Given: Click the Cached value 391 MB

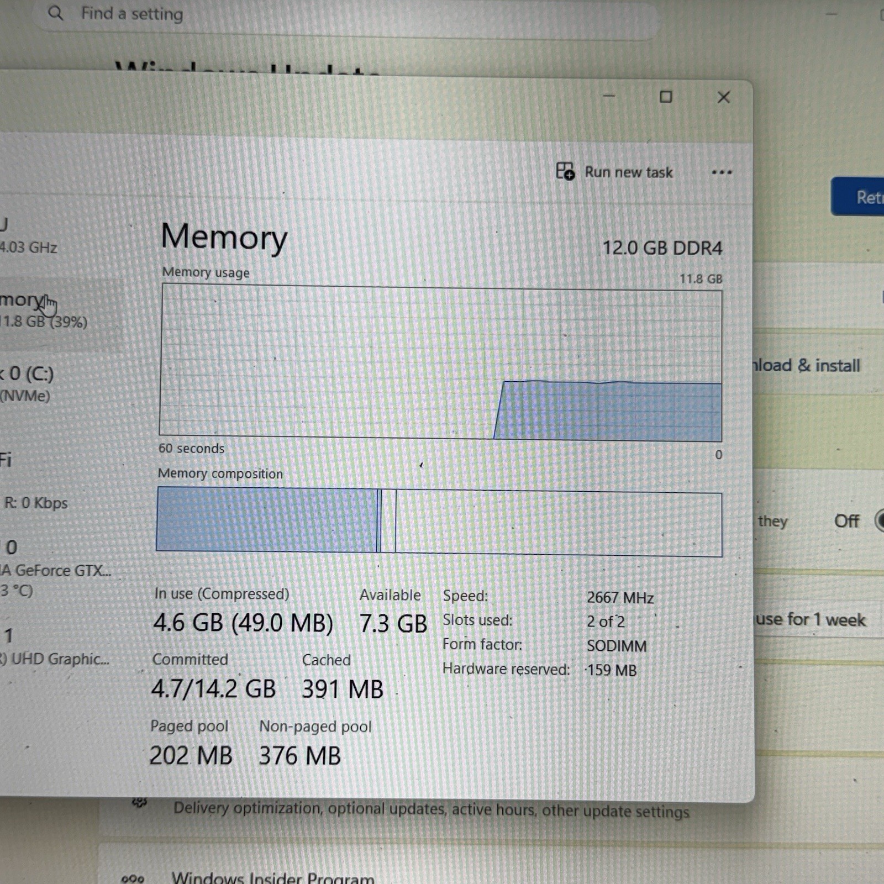Looking at the screenshot, I should (343, 690).
